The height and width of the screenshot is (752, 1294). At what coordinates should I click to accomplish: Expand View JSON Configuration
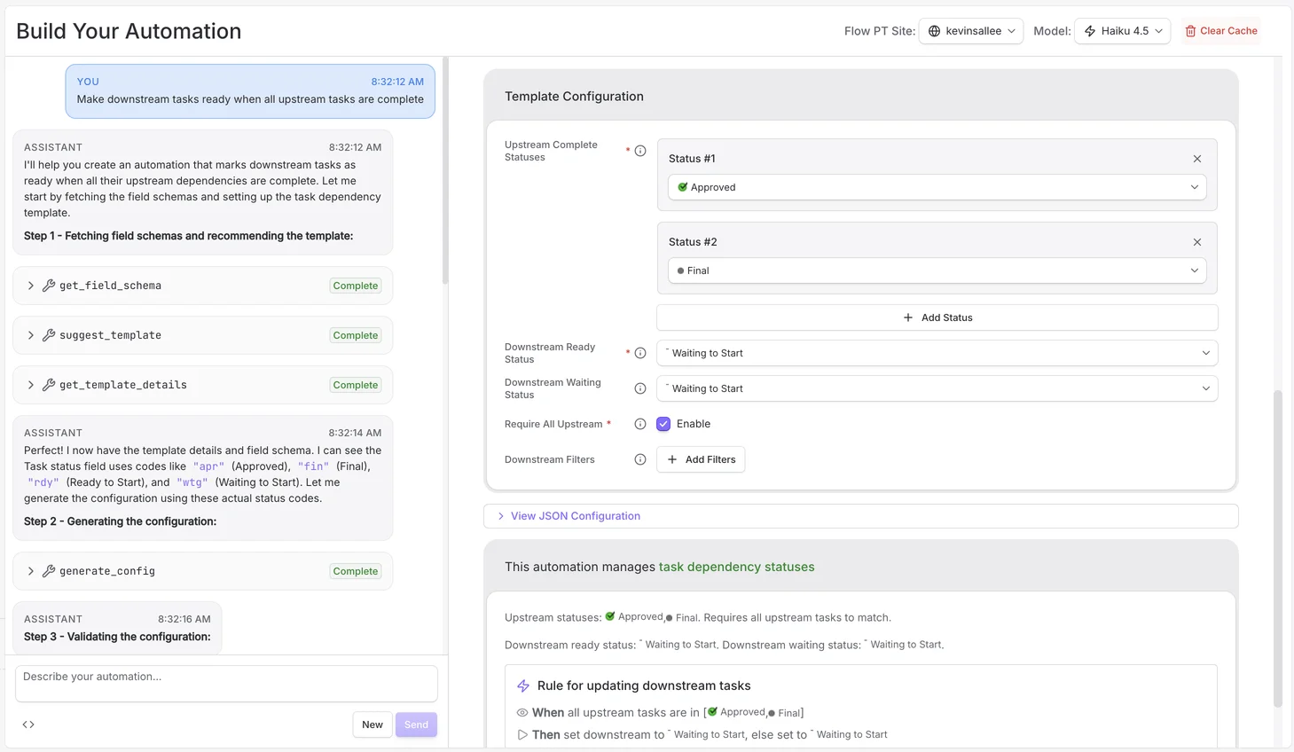click(x=576, y=515)
